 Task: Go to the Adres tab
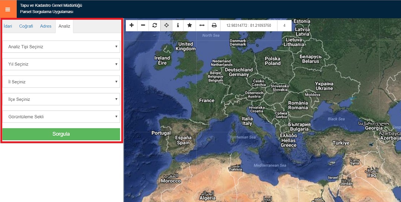(x=46, y=26)
